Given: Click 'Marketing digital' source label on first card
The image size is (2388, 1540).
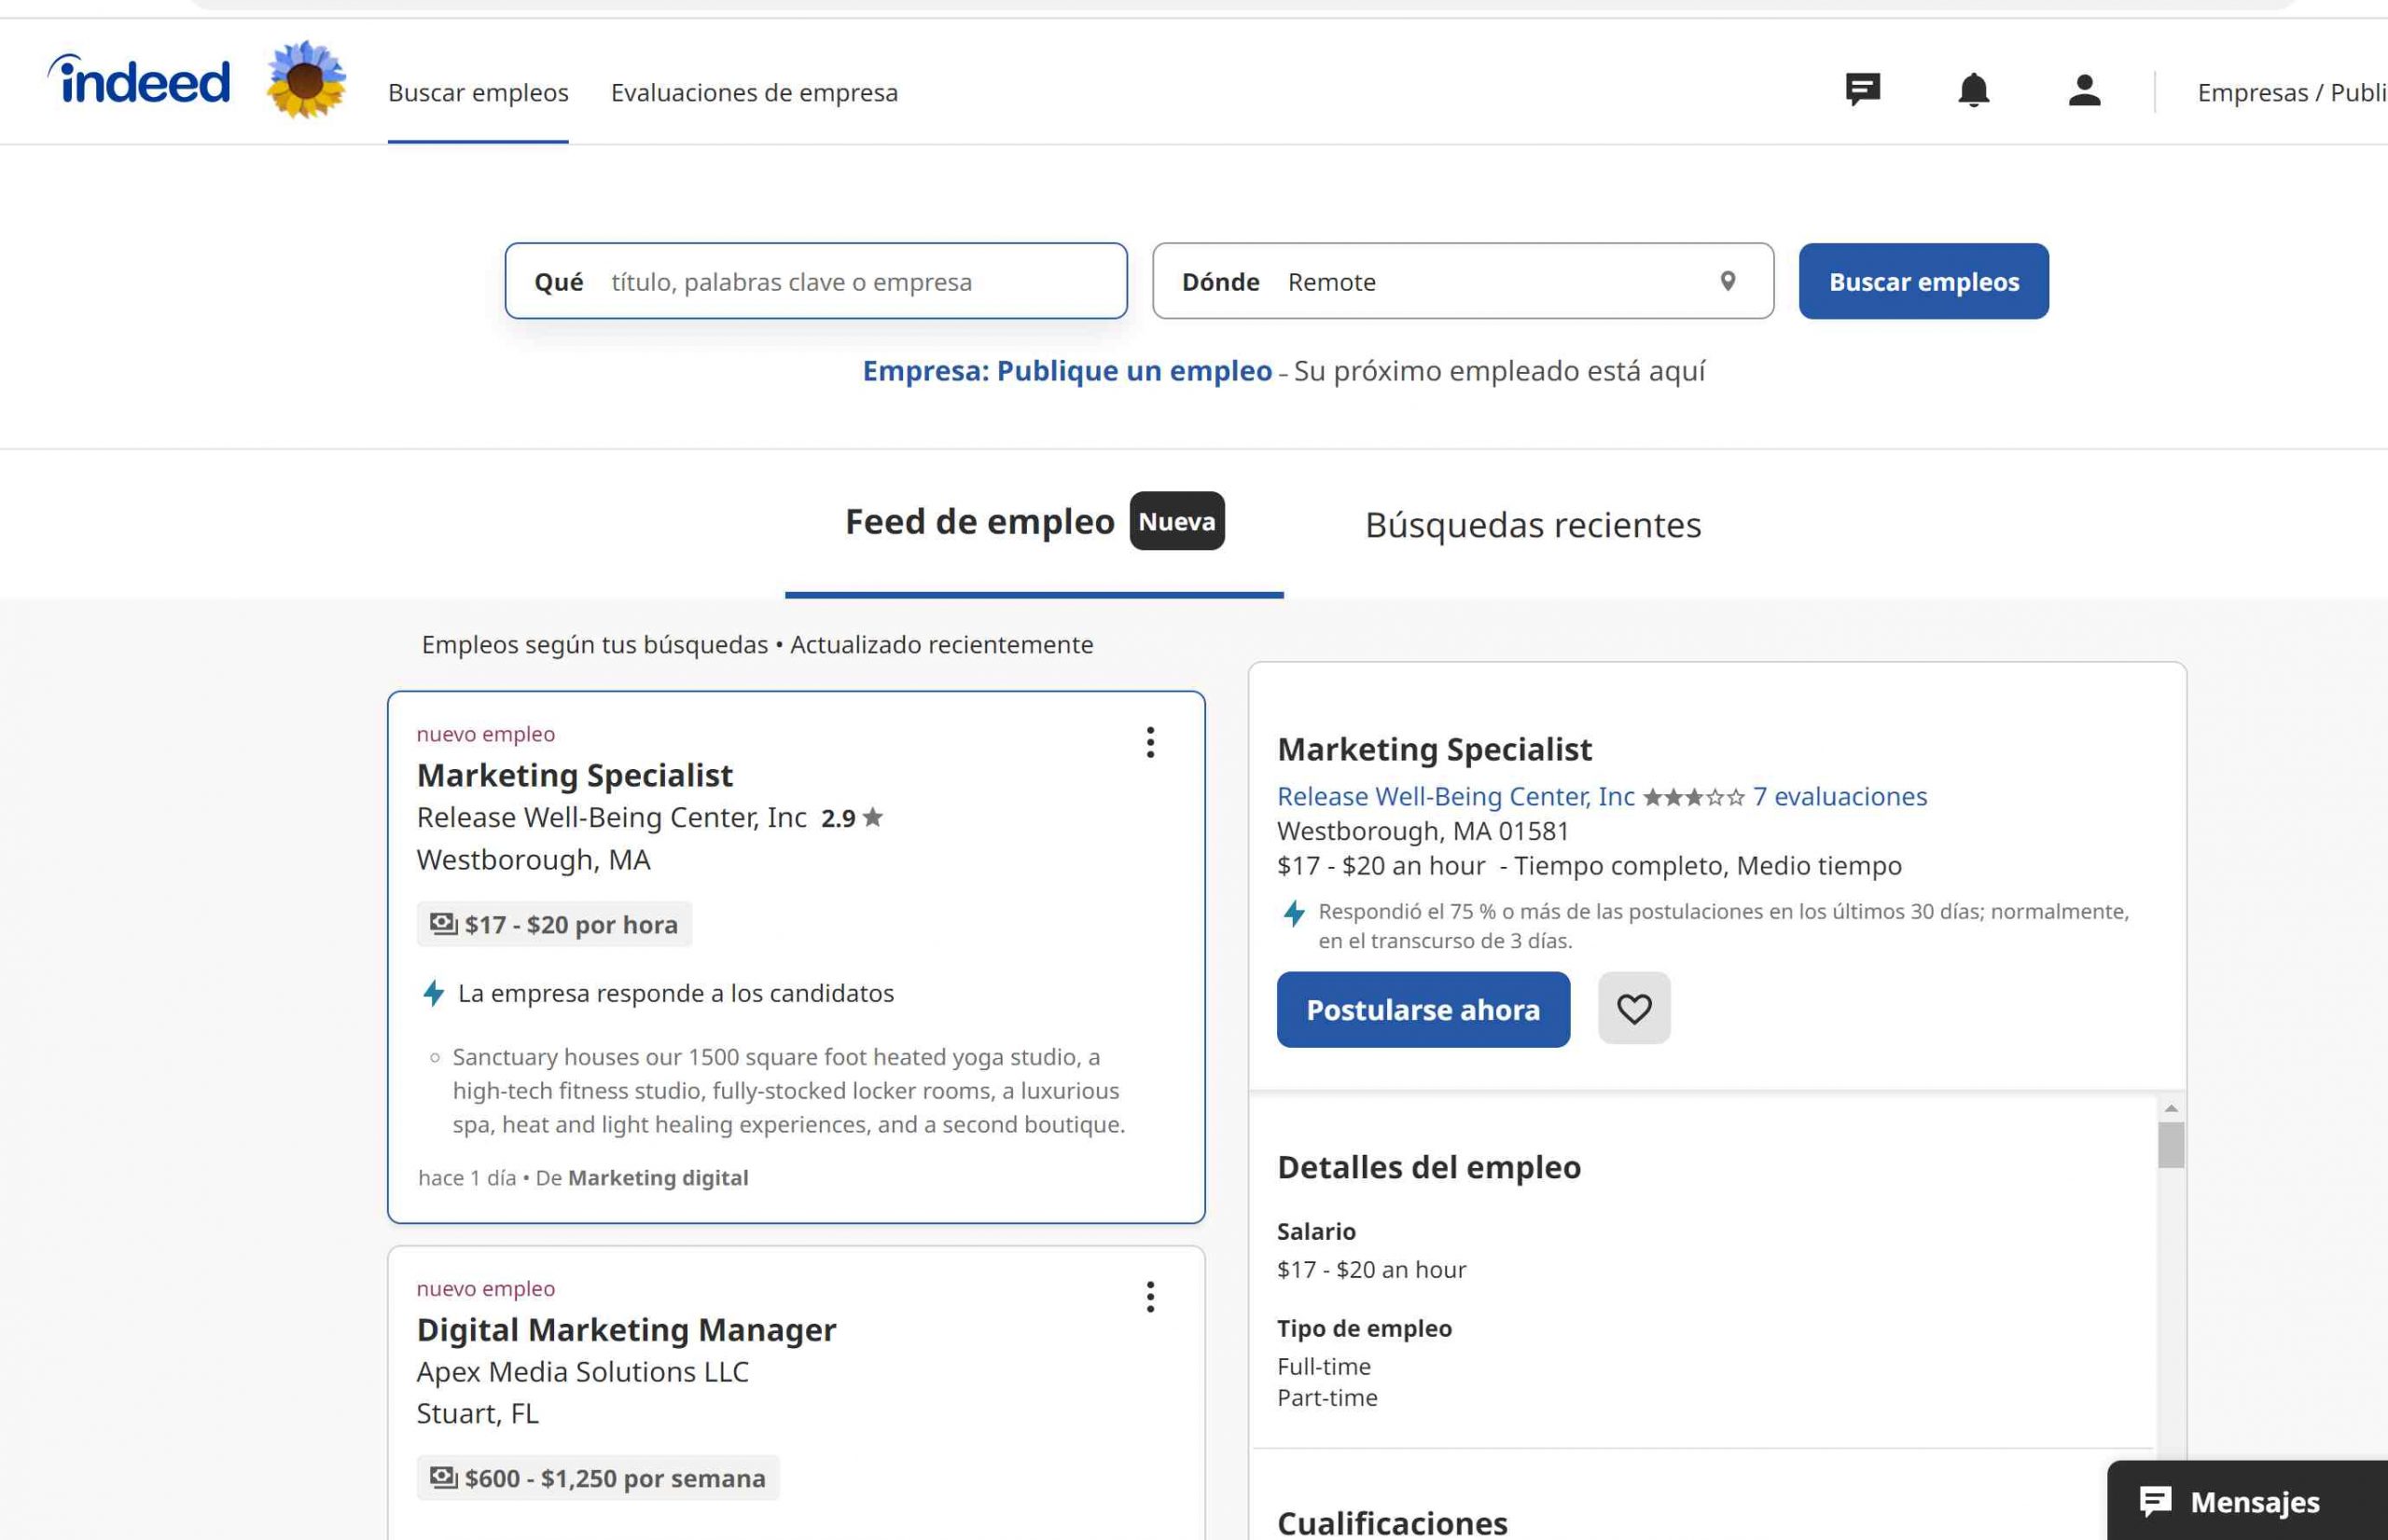Looking at the screenshot, I should (x=659, y=1177).
